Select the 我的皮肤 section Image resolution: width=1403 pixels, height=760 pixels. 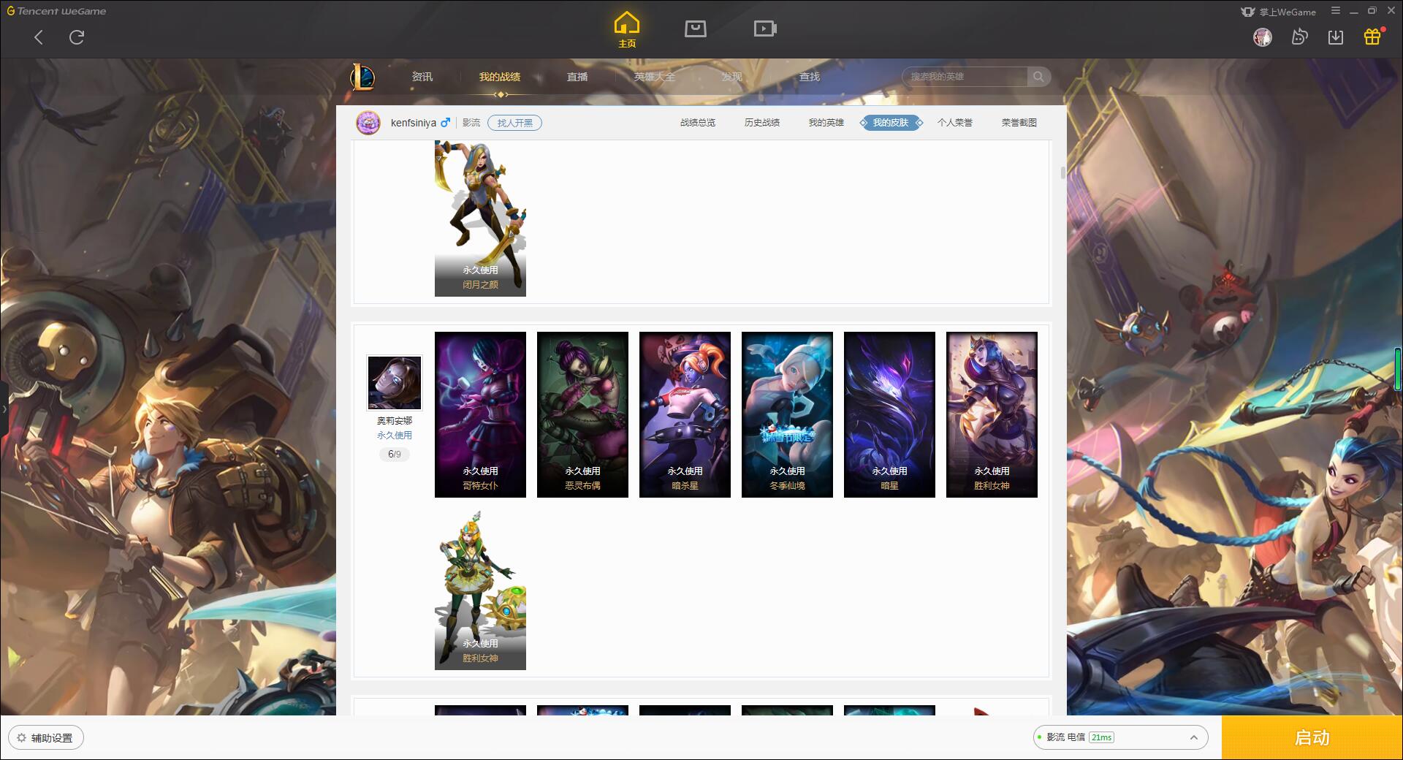891,123
